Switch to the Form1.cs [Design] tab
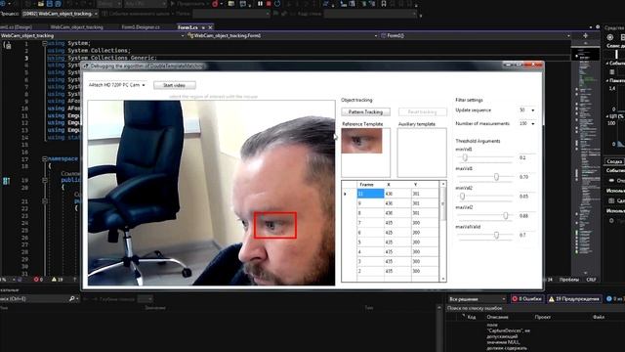The image size is (625, 352). pyautogui.click(x=16, y=27)
